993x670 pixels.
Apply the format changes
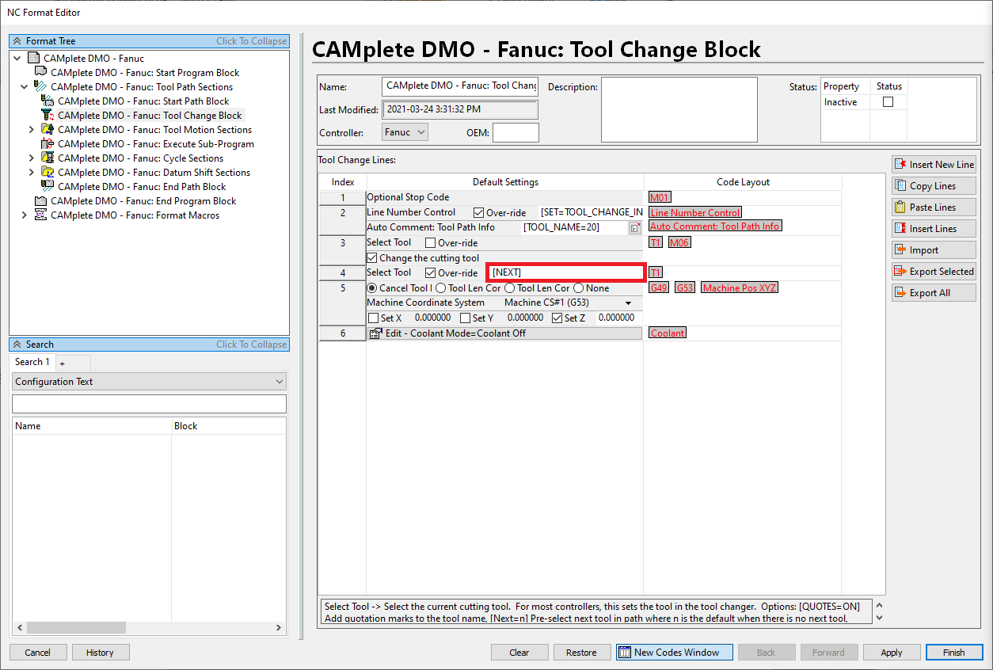pyautogui.click(x=892, y=653)
